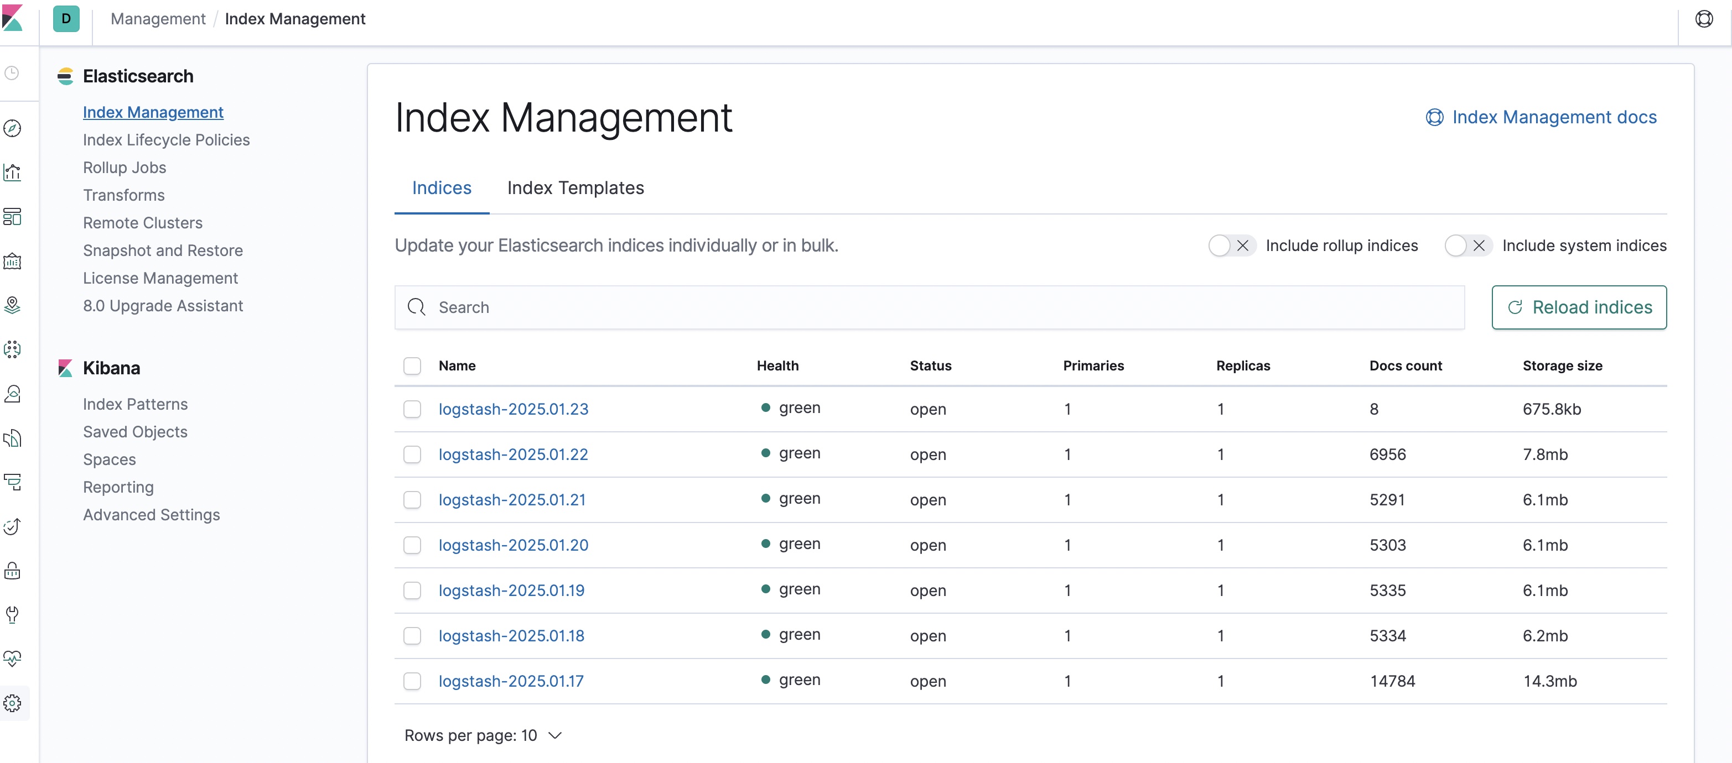Expand Rows per page dropdown
The height and width of the screenshot is (763, 1732).
pos(483,735)
